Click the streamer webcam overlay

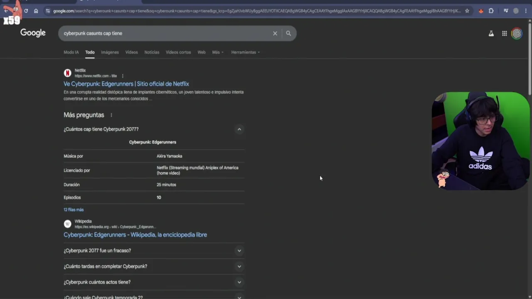pos(480,141)
